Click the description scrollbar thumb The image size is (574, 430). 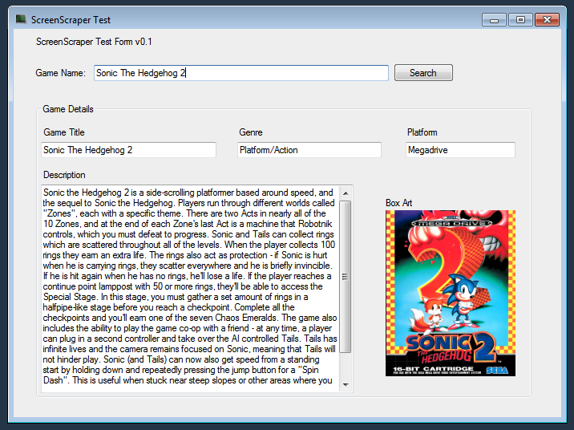tap(346, 277)
